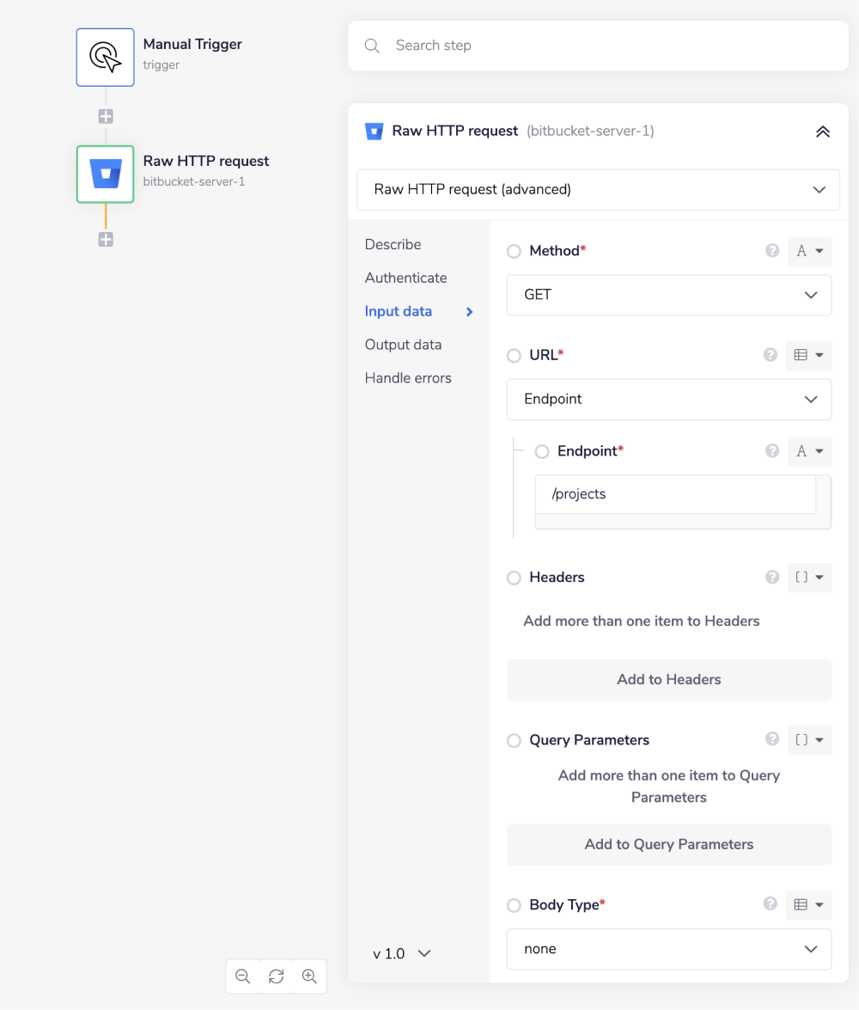This screenshot has width=859, height=1010.
Task: Select the radio button beside URL
Action: [x=514, y=355]
